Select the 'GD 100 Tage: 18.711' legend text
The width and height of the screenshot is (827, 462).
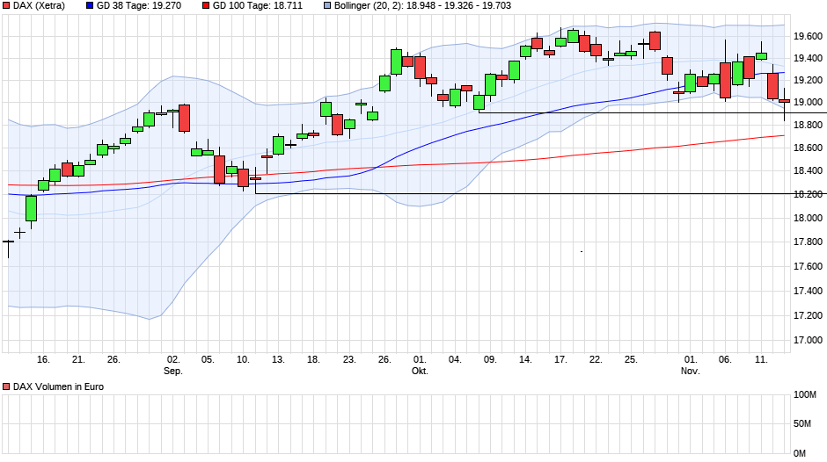pyautogui.click(x=258, y=6)
